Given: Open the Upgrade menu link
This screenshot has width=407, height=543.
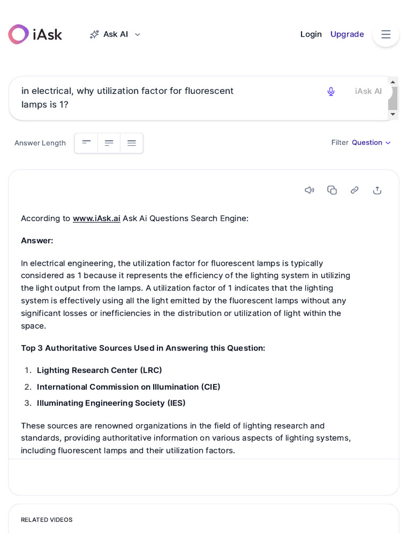Looking at the screenshot, I should [347, 34].
